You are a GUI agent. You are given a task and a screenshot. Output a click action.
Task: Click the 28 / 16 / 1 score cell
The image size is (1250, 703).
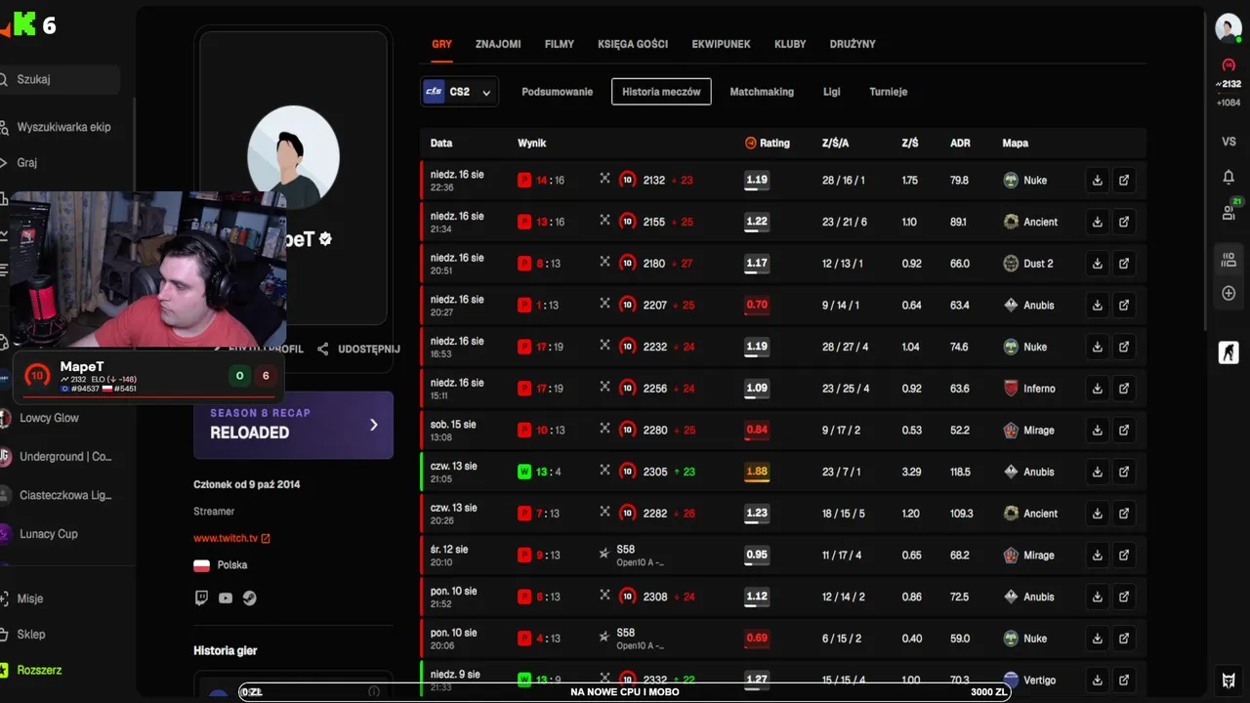pyautogui.click(x=844, y=181)
